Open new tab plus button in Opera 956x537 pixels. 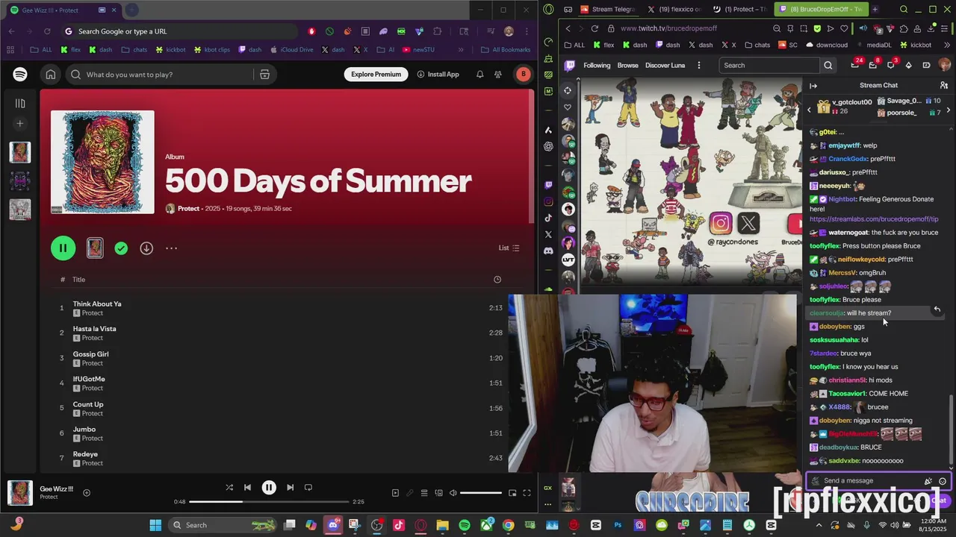tap(875, 10)
